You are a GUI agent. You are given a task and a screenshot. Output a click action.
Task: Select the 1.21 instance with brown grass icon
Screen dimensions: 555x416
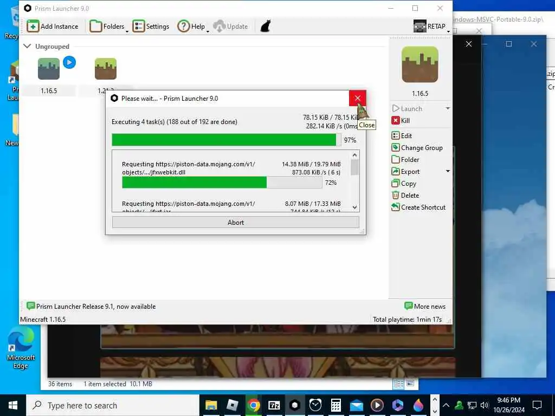(106, 69)
